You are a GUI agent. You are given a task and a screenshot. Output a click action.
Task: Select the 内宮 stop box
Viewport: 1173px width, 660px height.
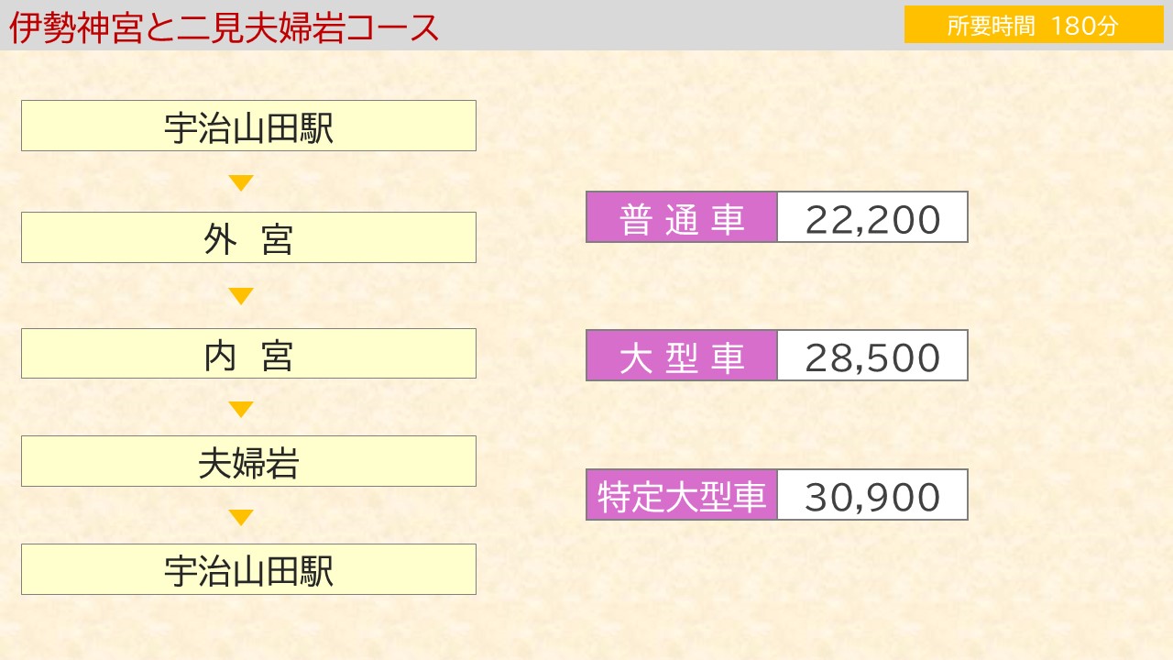click(x=248, y=353)
